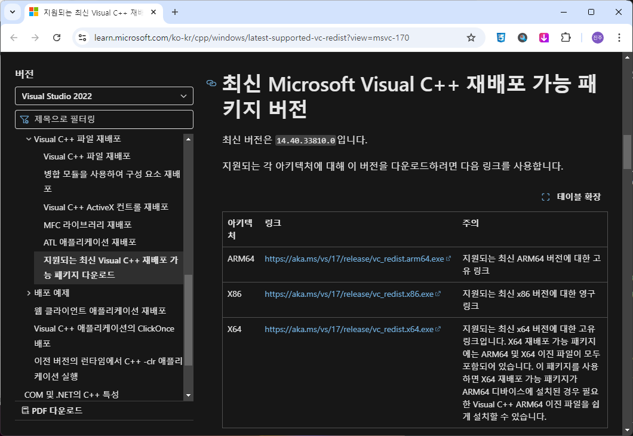Click the heading anchor link icon
Viewport: 633px width, 436px height.
(x=211, y=83)
